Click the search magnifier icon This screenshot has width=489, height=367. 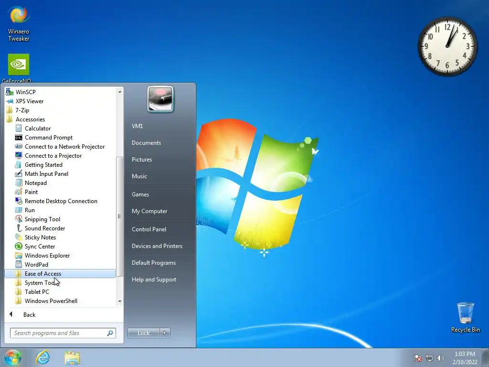(110, 333)
